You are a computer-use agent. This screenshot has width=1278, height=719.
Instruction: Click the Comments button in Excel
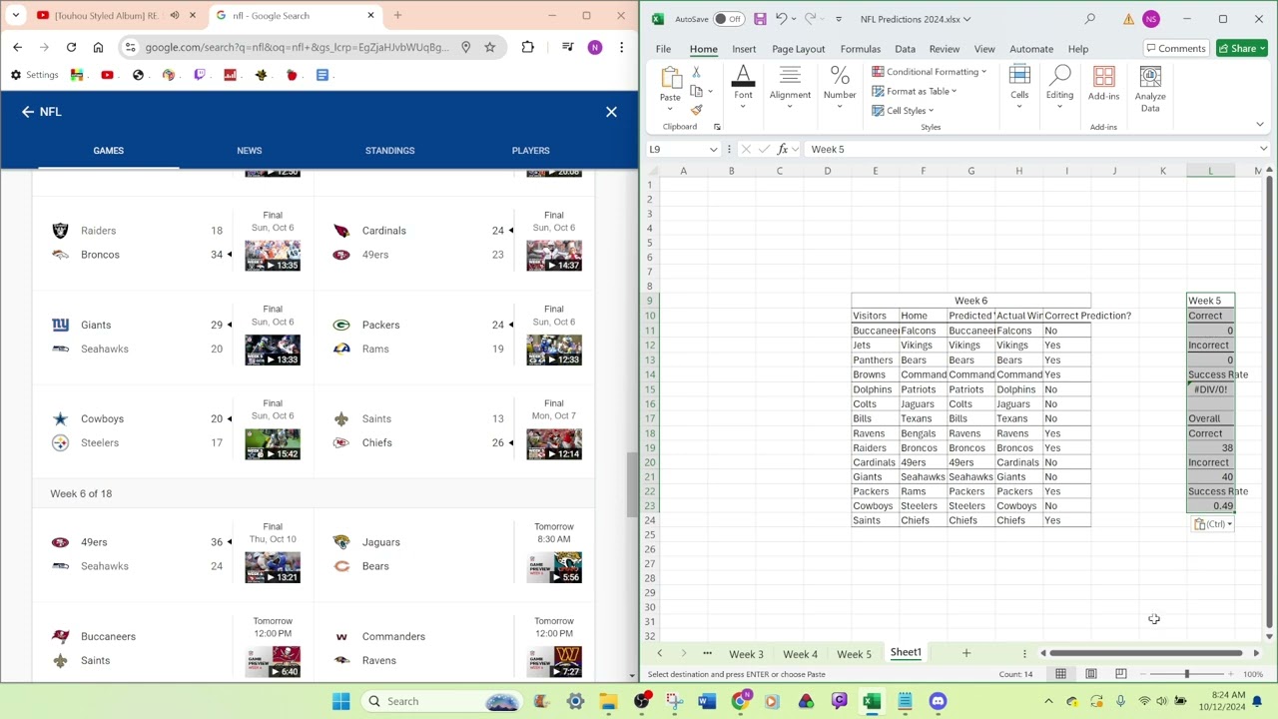tap(1175, 48)
